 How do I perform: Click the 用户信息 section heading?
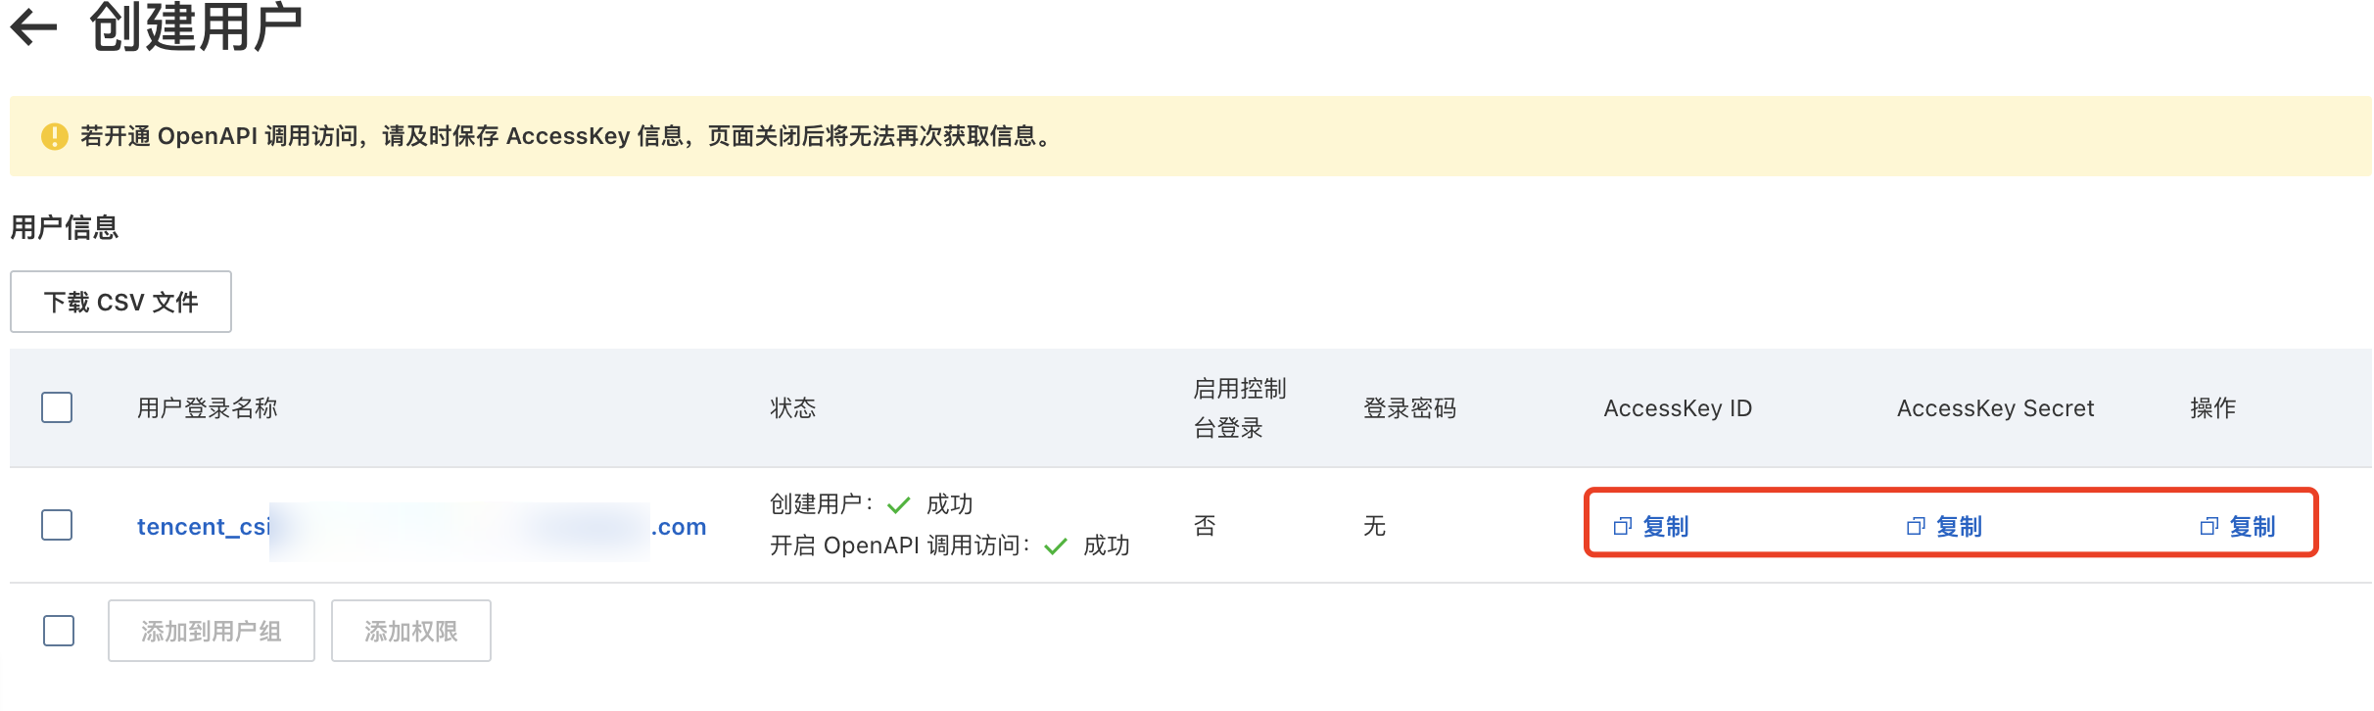[x=65, y=227]
